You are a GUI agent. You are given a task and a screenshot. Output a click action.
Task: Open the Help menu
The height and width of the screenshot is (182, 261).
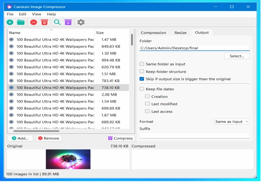point(51,14)
